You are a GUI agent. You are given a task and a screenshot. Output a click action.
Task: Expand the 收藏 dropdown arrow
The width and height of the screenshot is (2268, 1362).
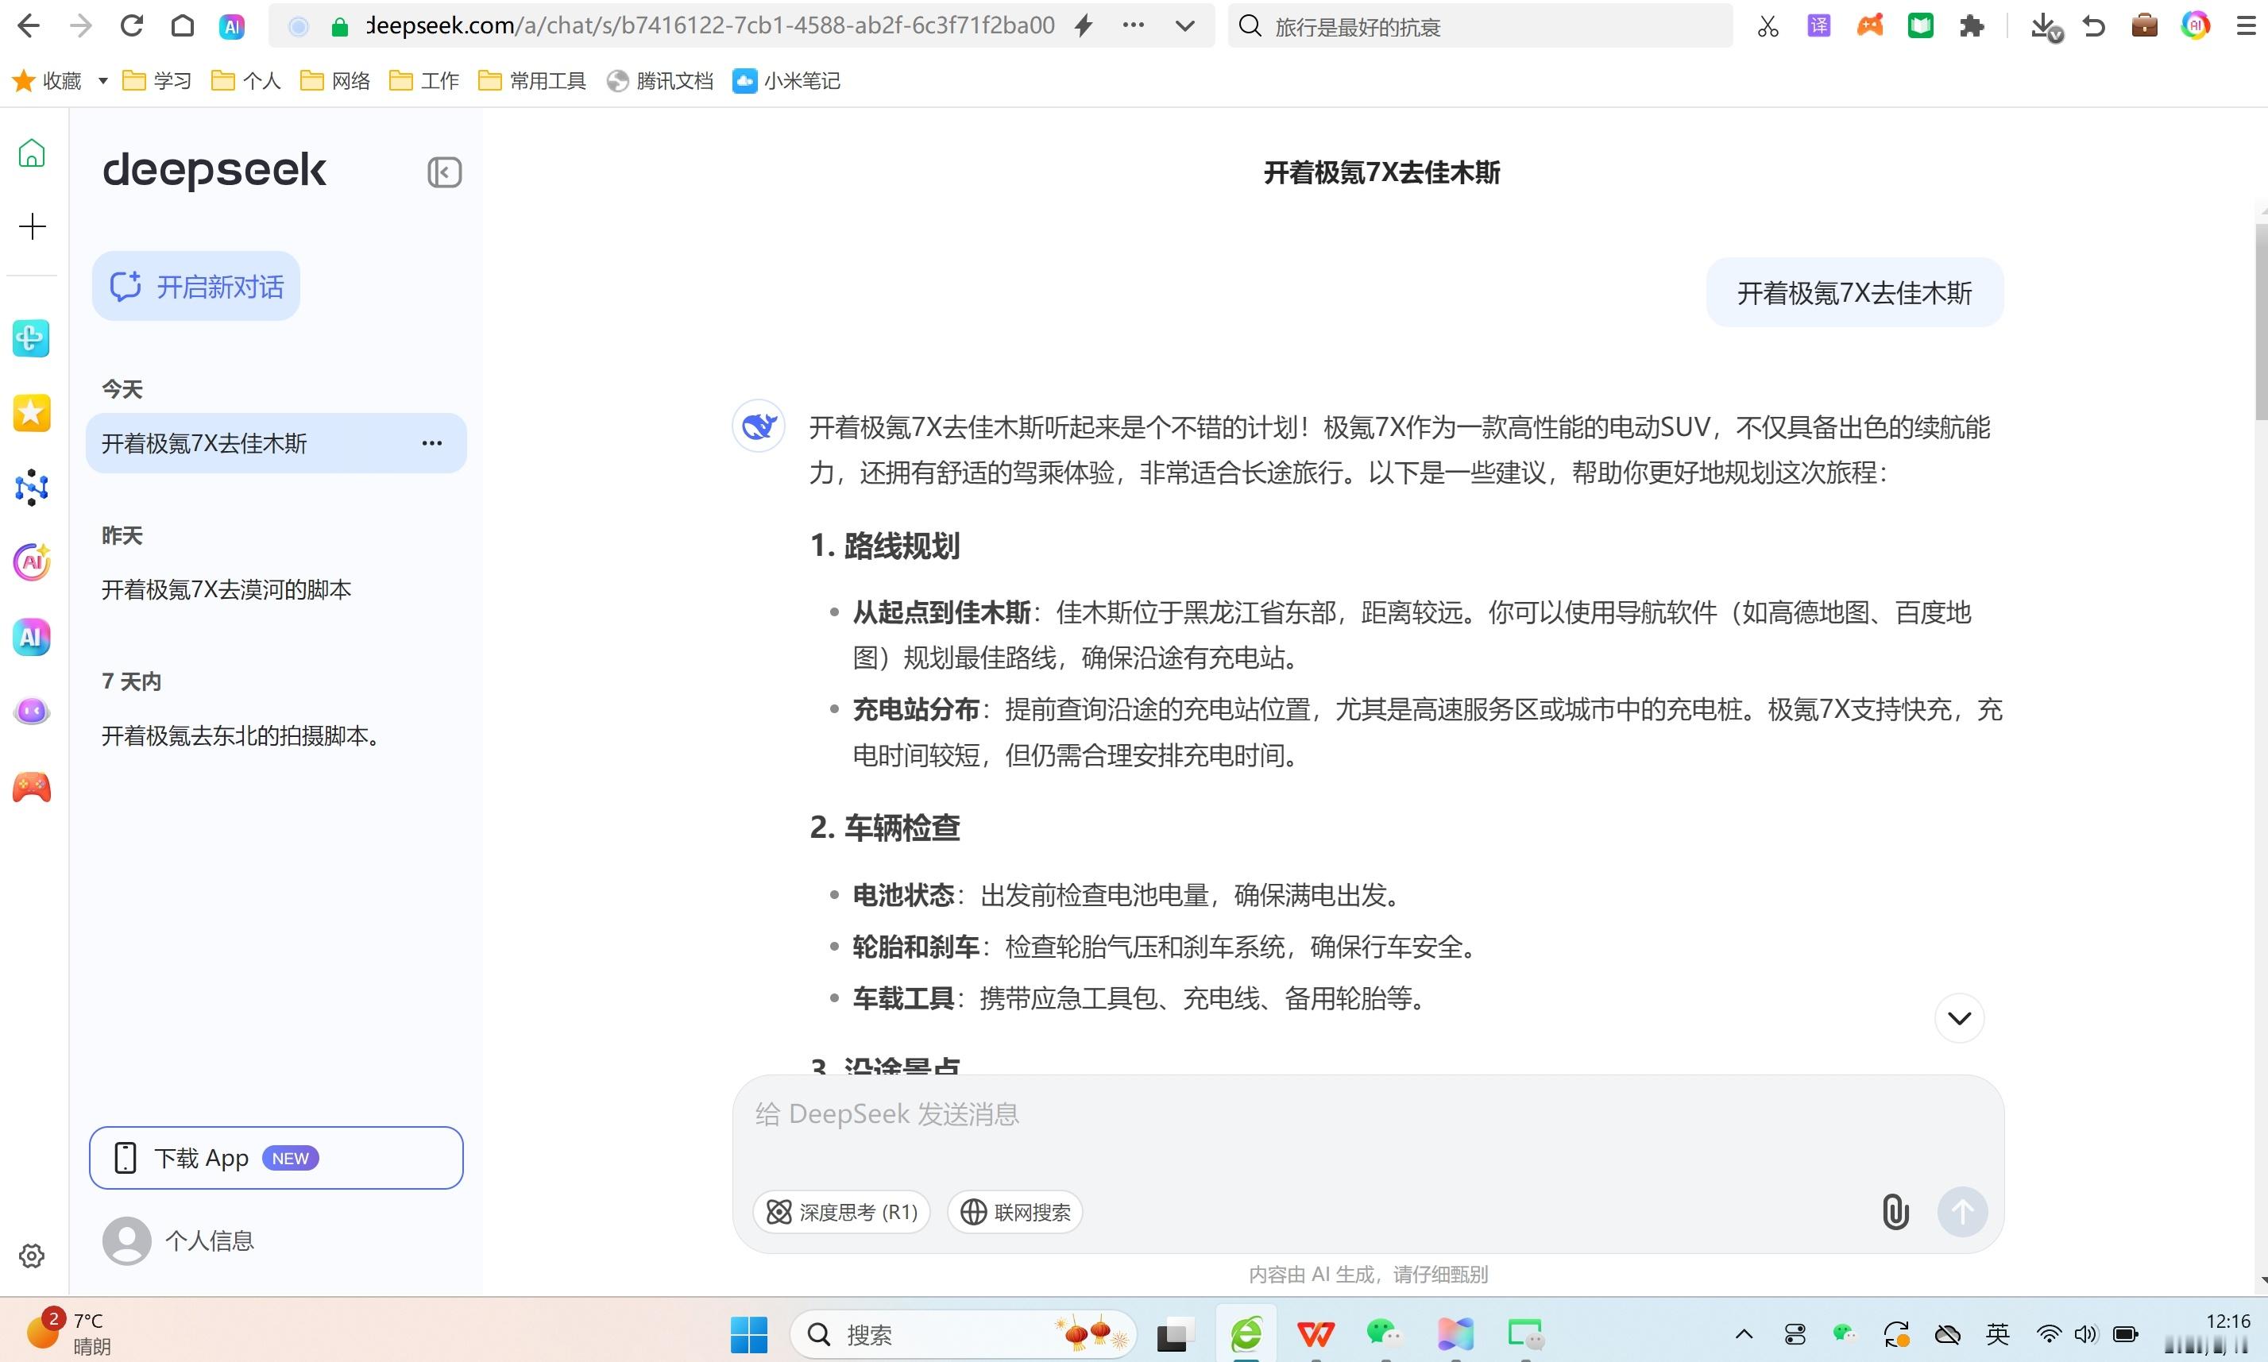[x=102, y=81]
